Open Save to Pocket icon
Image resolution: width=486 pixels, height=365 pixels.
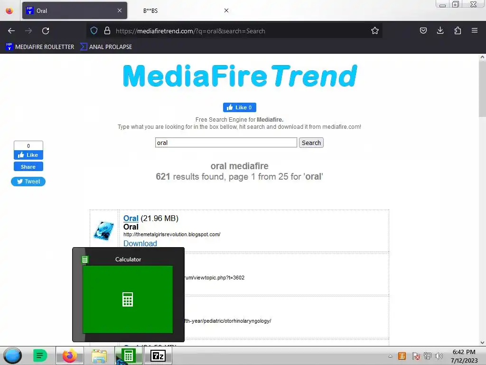pos(423,31)
